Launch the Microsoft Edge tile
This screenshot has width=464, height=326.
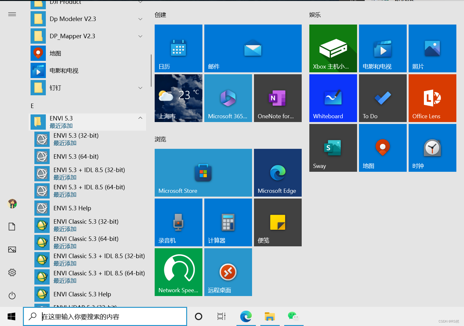click(x=278, y=173)
